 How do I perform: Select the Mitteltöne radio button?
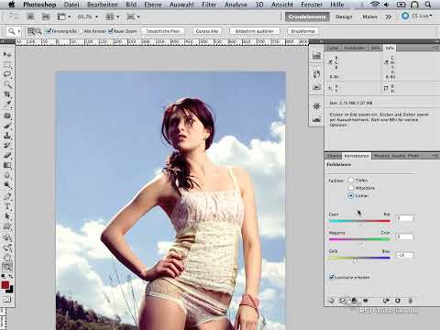351,188
